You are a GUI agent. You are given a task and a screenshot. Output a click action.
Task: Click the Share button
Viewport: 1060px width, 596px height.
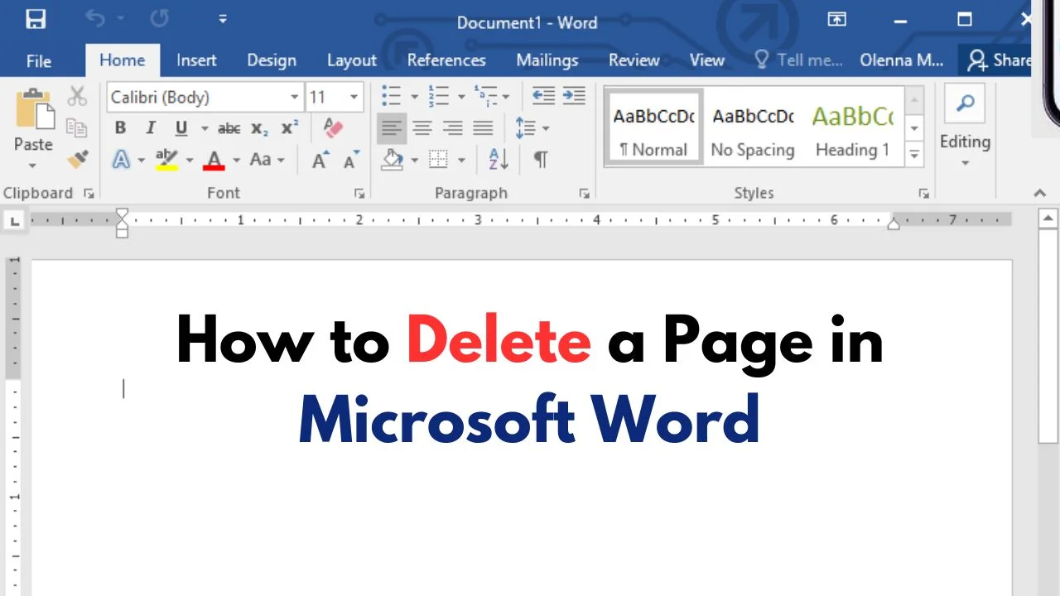(x=999, y=60)
